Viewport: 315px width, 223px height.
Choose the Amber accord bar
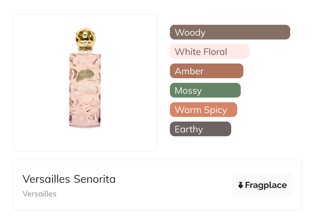tap(206, 71)
